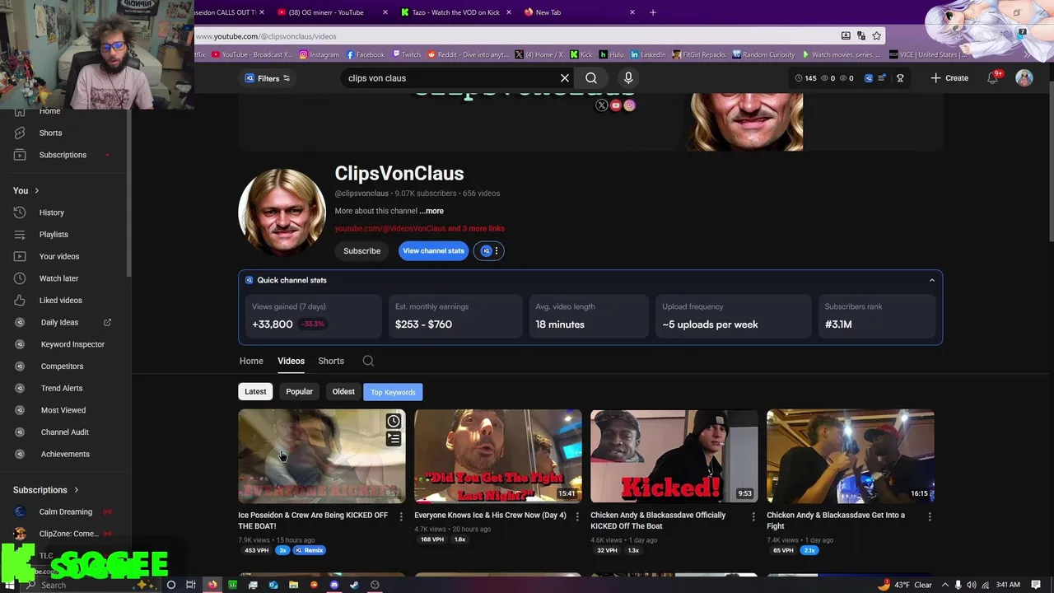Open more options for Ice Poseidon video
1054x593 pixels.
click(x=401, y=516)
